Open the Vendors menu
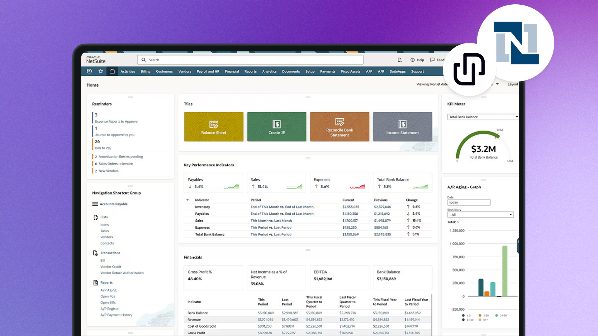This screenshot has height=336, width=598. (185, 72)
